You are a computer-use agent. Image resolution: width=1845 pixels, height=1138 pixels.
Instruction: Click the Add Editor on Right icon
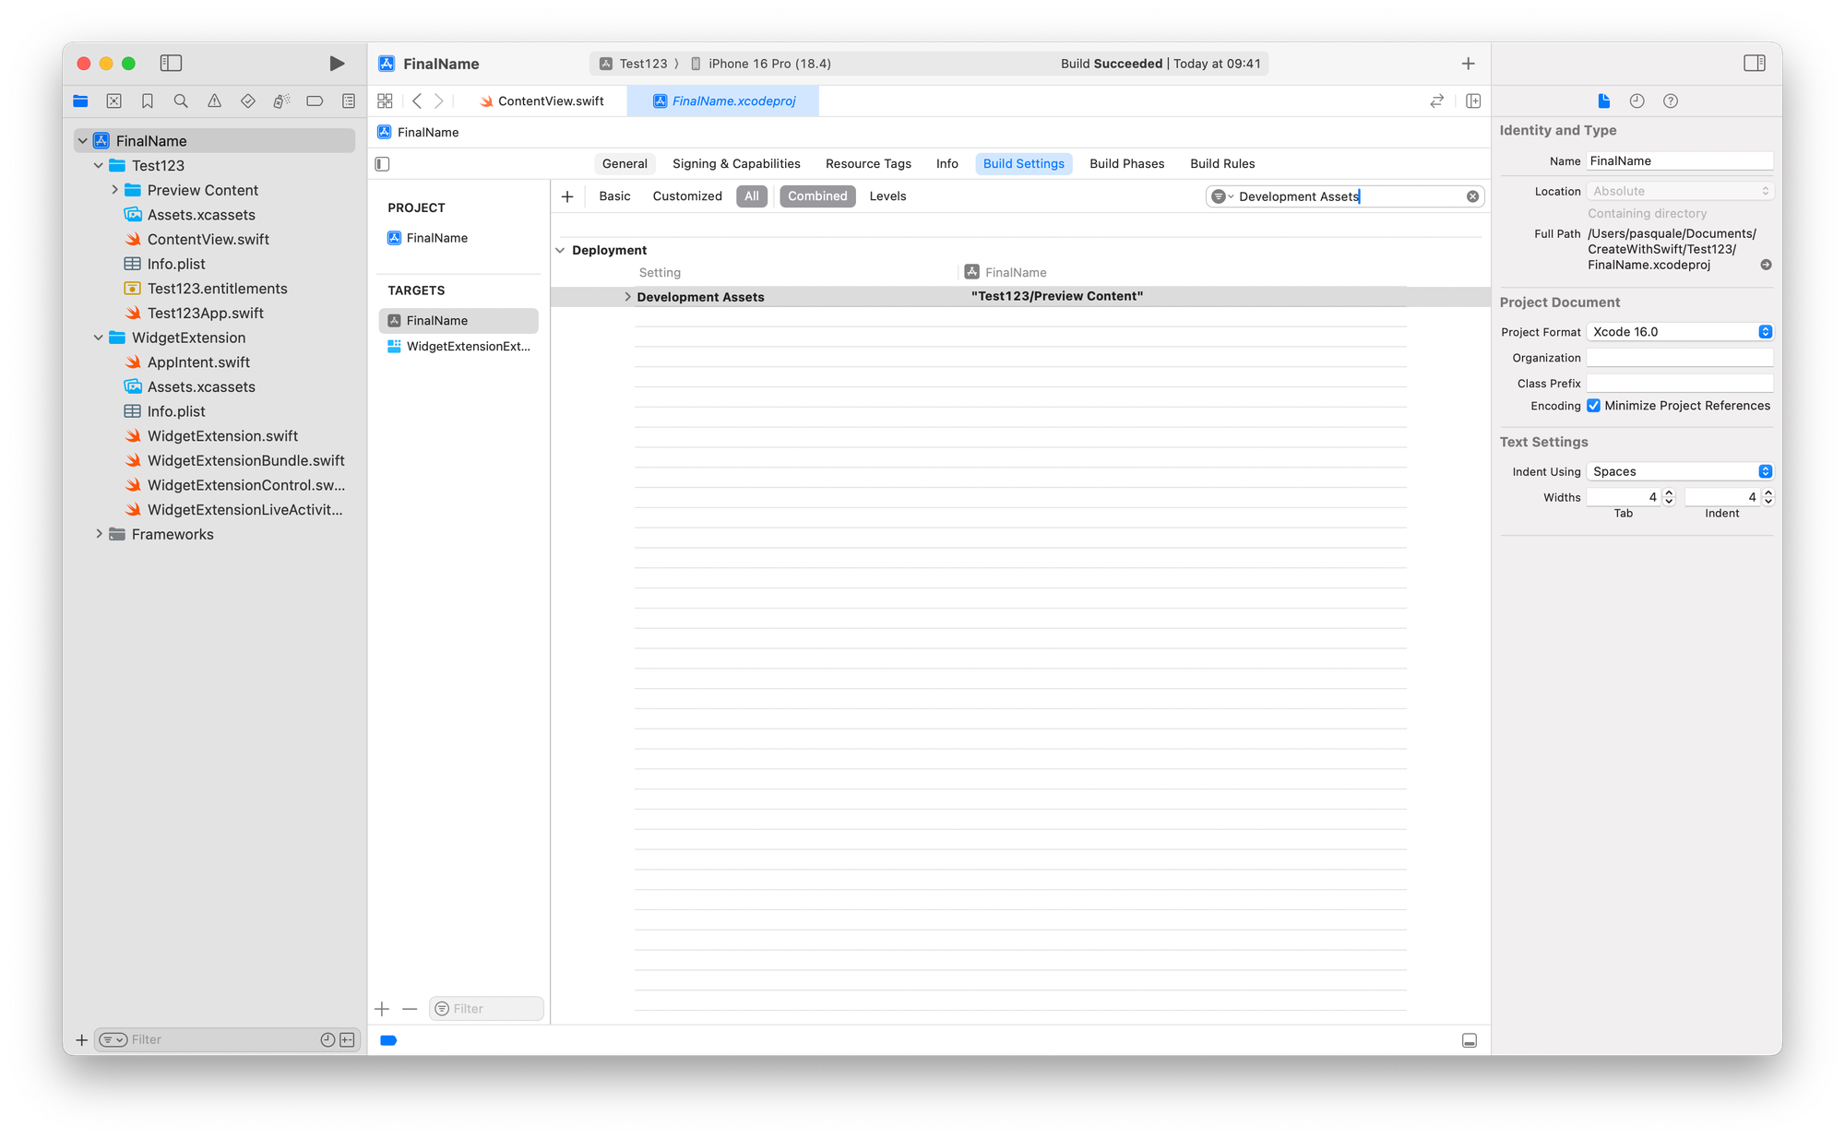pyautogui.click(x=1473, y=101)
